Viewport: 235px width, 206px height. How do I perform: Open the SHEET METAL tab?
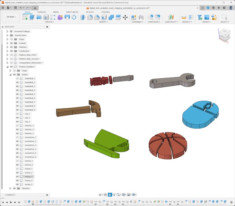click(72, 12)
